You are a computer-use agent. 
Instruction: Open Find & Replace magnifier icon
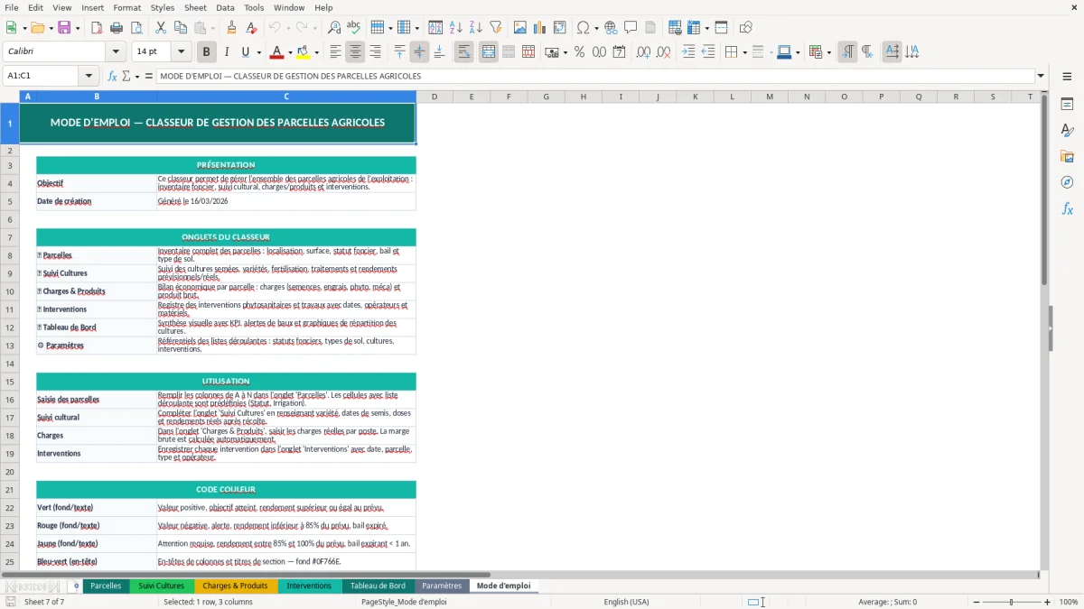[334, 28]
